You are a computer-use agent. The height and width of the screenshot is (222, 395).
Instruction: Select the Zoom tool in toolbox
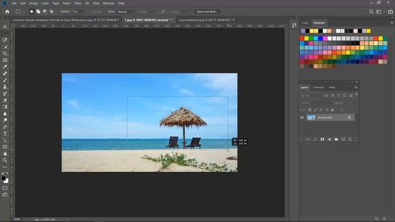click(x=5, y=160)
